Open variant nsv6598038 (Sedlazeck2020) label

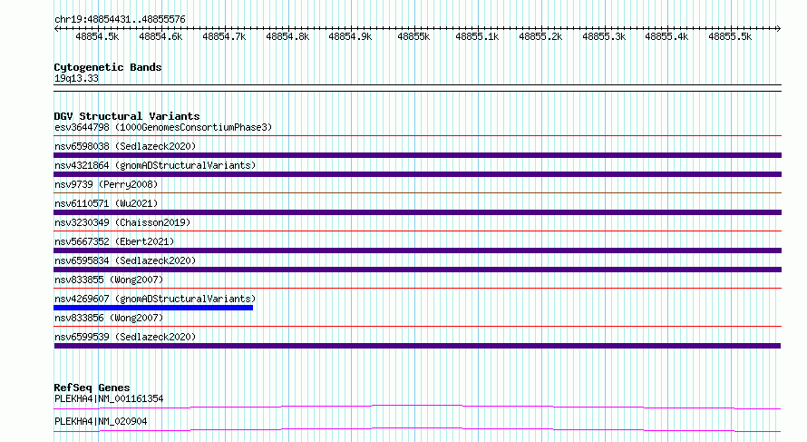(x=125, y=146)
